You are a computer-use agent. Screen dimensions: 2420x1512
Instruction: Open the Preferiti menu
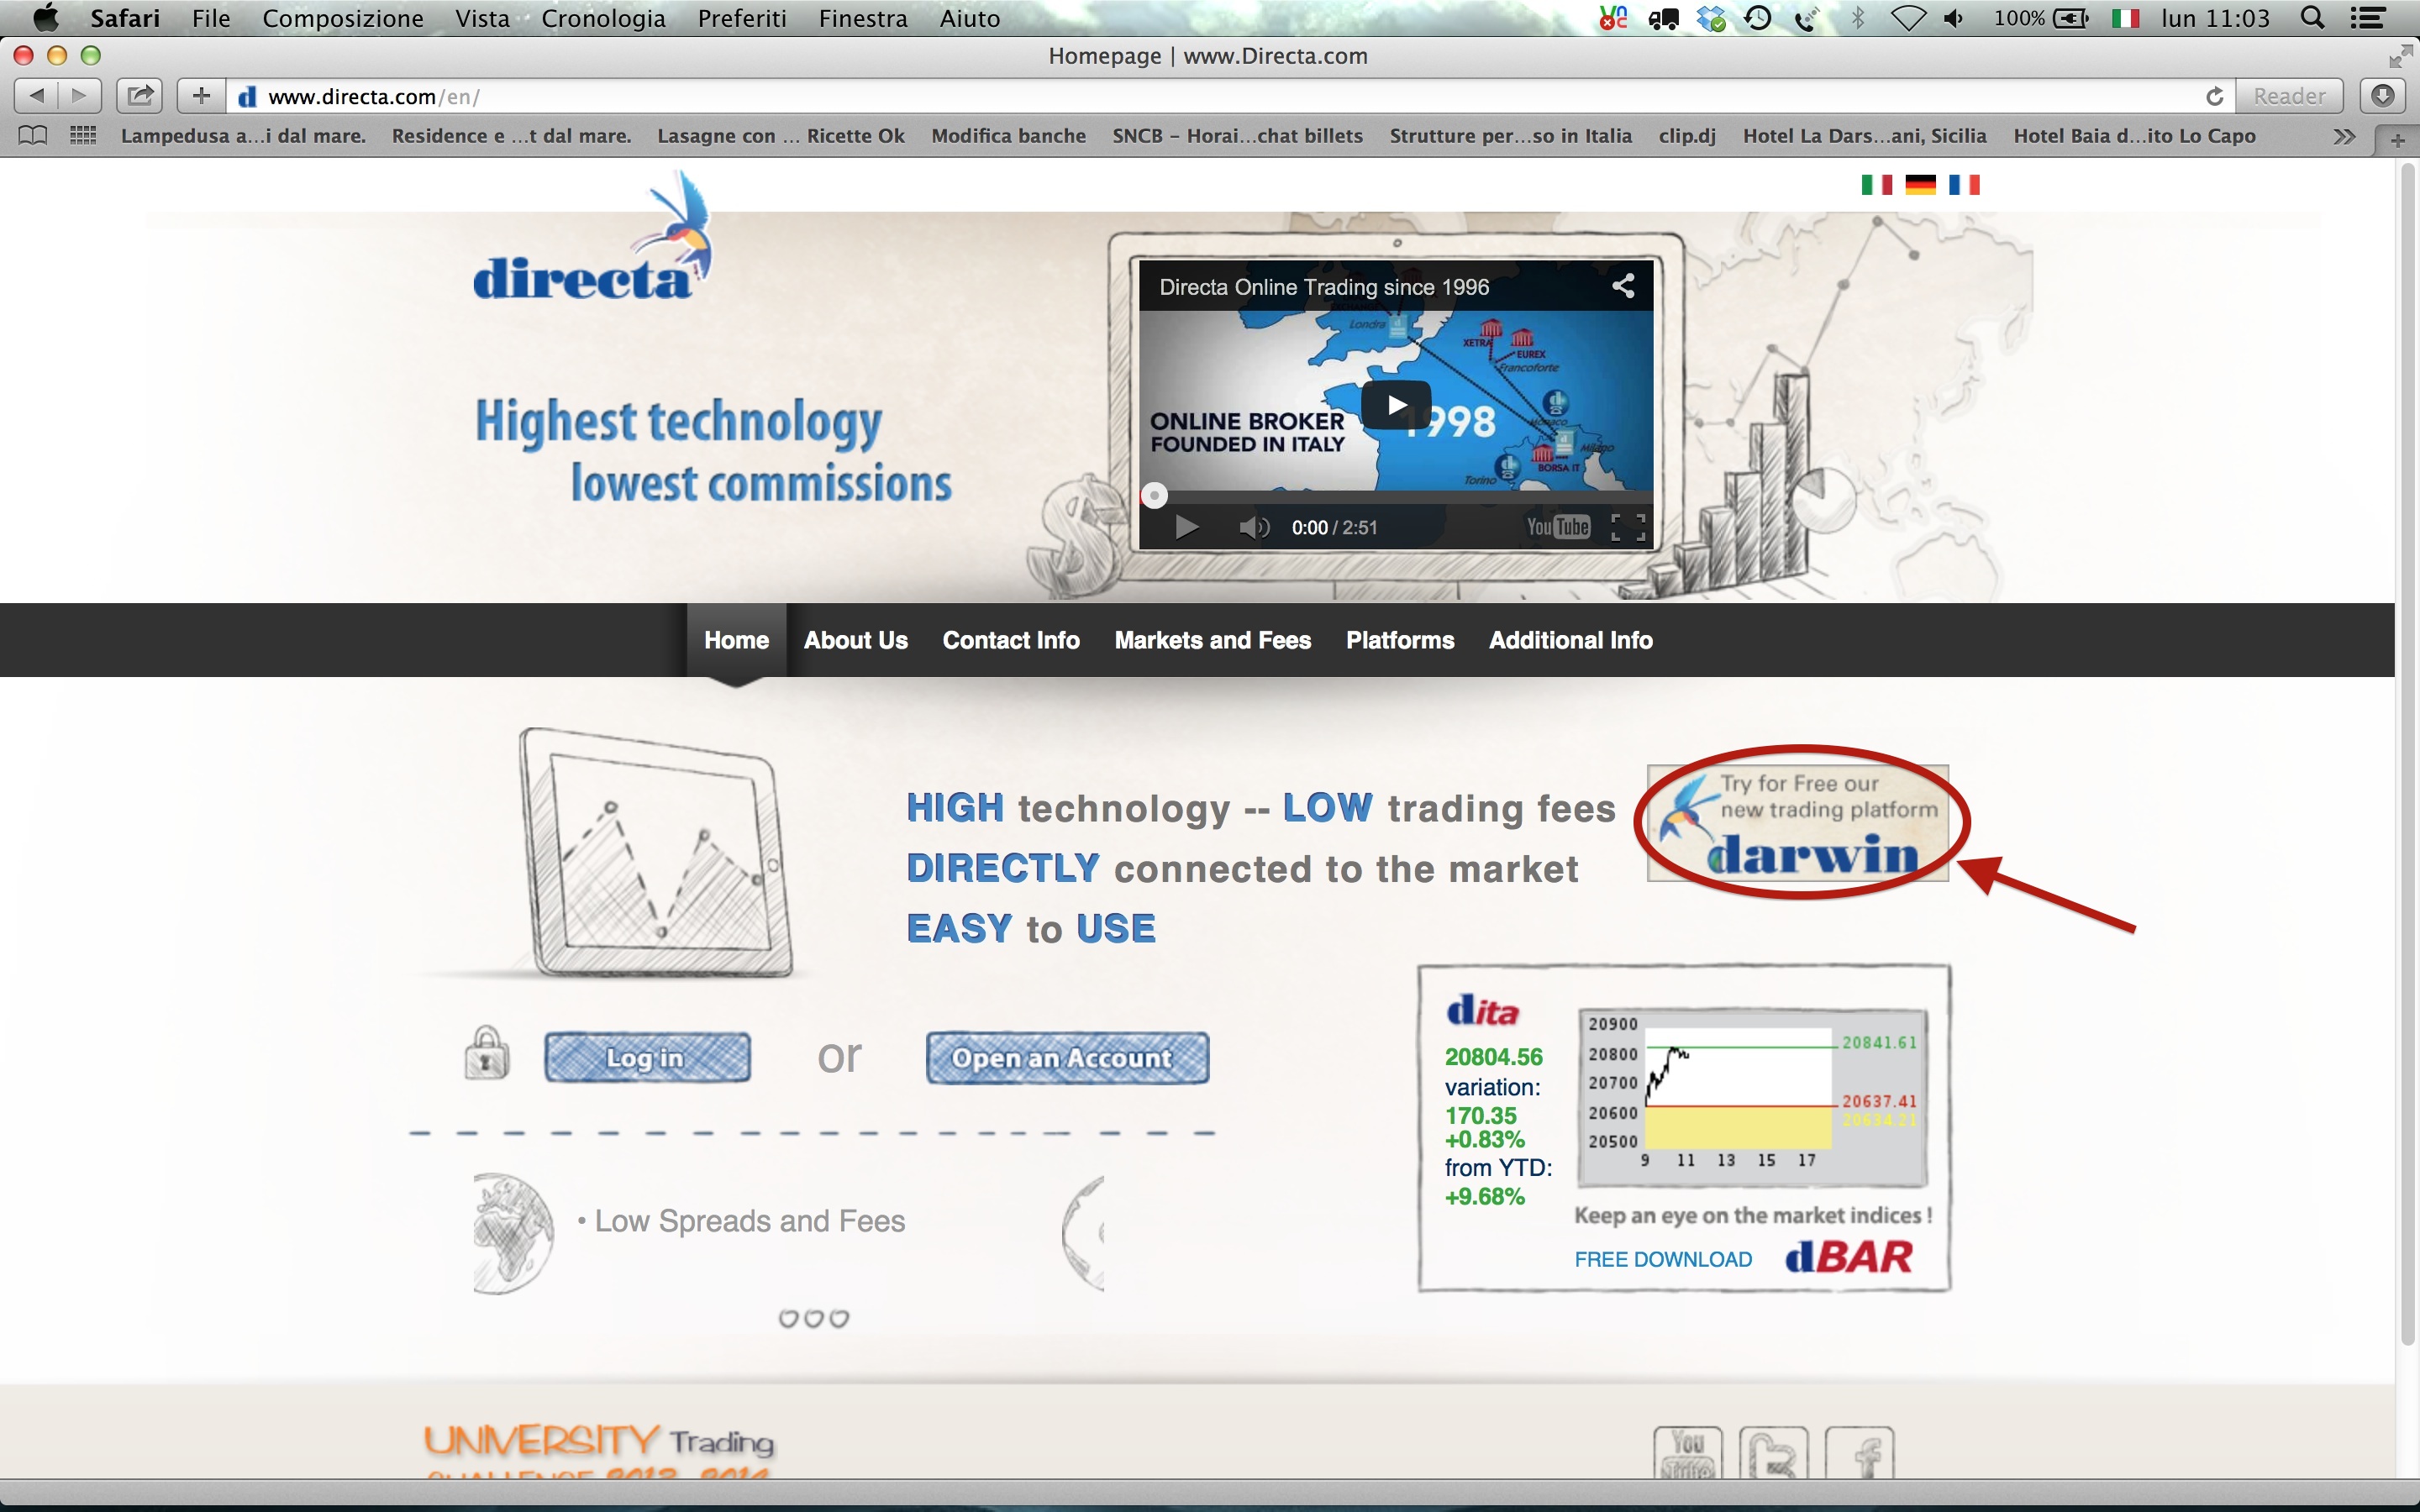[x=742, y=18]
